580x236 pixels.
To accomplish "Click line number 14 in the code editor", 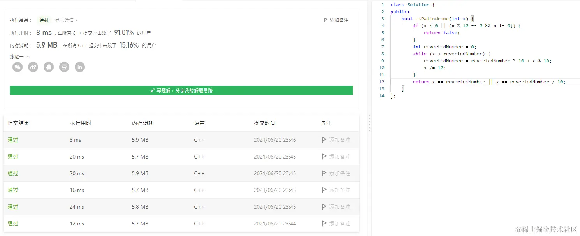I will coord(381,96).
